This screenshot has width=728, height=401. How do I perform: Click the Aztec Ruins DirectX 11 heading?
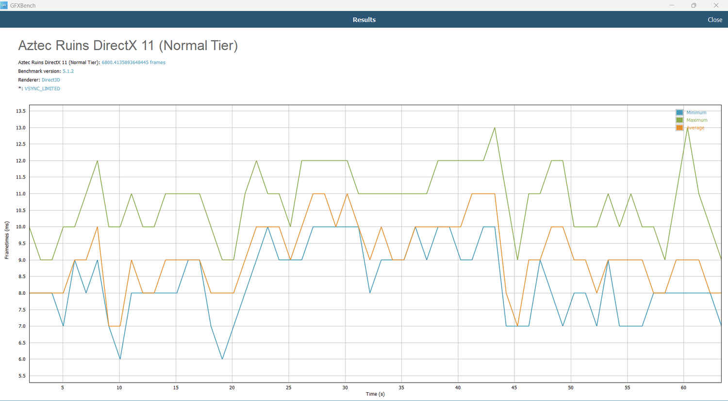click(128, 46)
